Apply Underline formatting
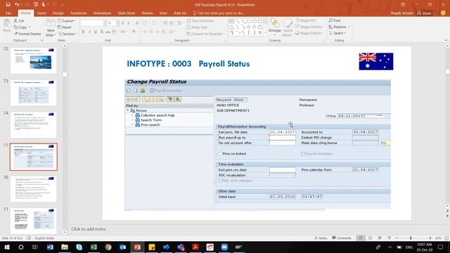 pos(96,32)
